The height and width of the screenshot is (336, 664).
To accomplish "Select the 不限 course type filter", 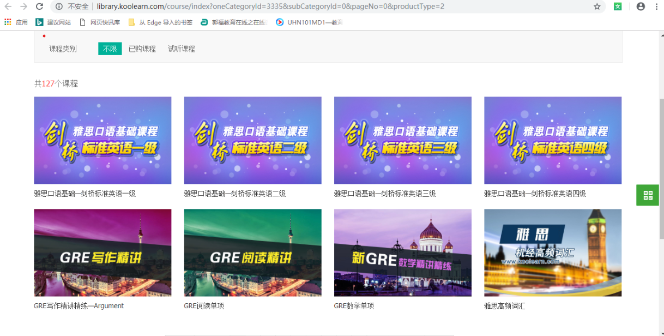I will pyautogui.click(x=110, y=49).
